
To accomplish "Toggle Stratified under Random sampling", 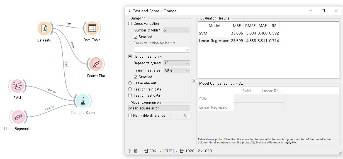I will pos(136,77).
